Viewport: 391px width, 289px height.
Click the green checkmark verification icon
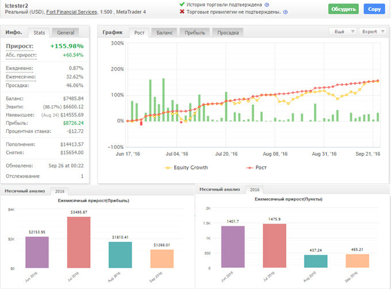pyautogui.click(x=182, y=4)
